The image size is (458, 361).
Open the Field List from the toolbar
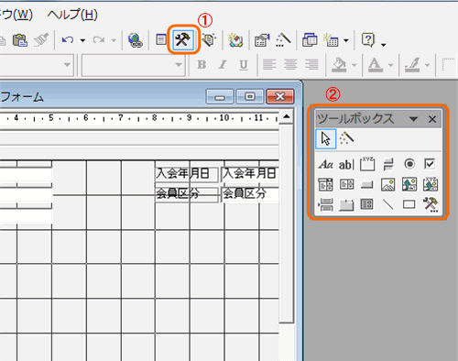(161, 39)
